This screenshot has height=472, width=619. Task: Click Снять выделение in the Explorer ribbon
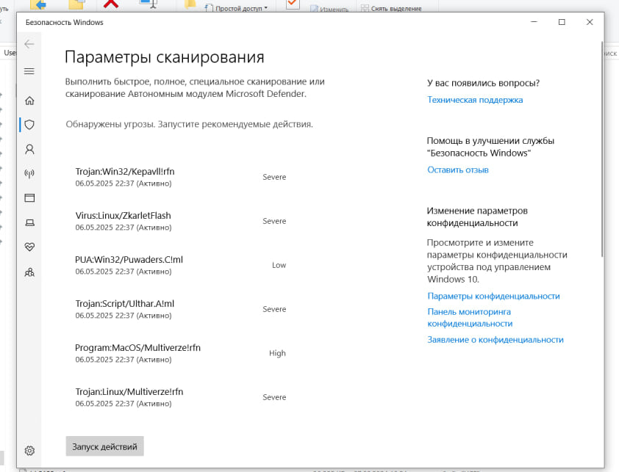point(391,8)
